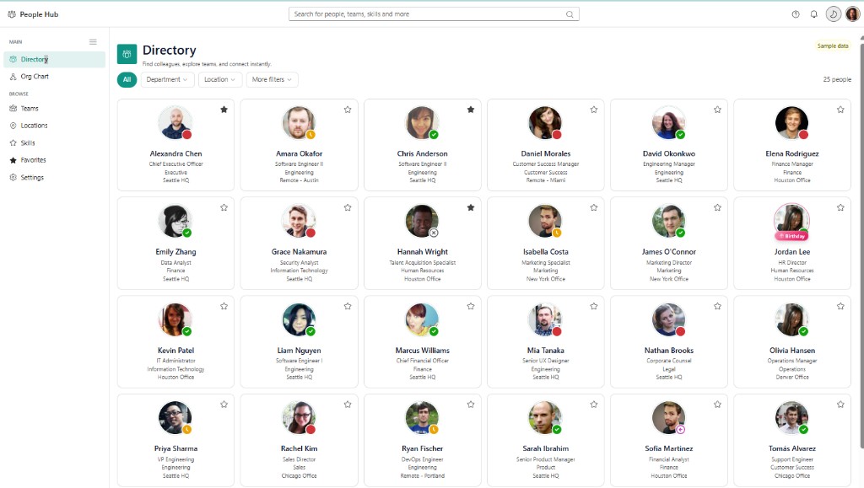Screen dimensions: 864x488
Task: Favorite Amara Okafor with the star
Action: [x=348, y=110]
